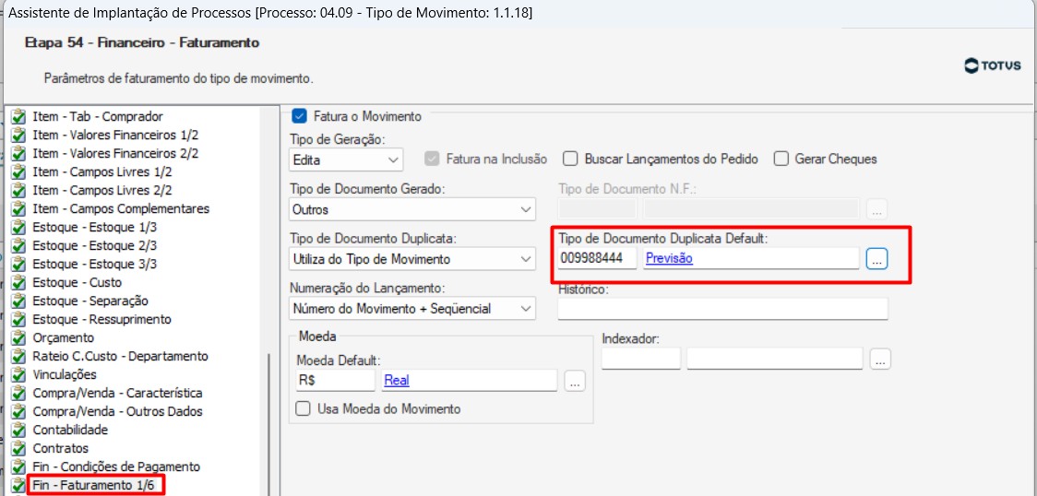
Task: Click checkmark icon beside Estoque - Custo
Action: point(19,283)
